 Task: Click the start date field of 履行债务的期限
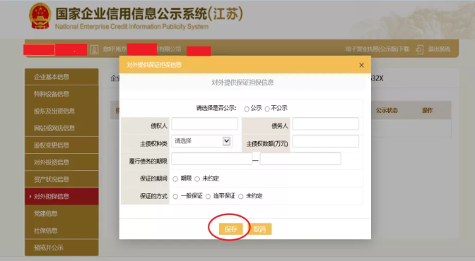click(212, 159)
